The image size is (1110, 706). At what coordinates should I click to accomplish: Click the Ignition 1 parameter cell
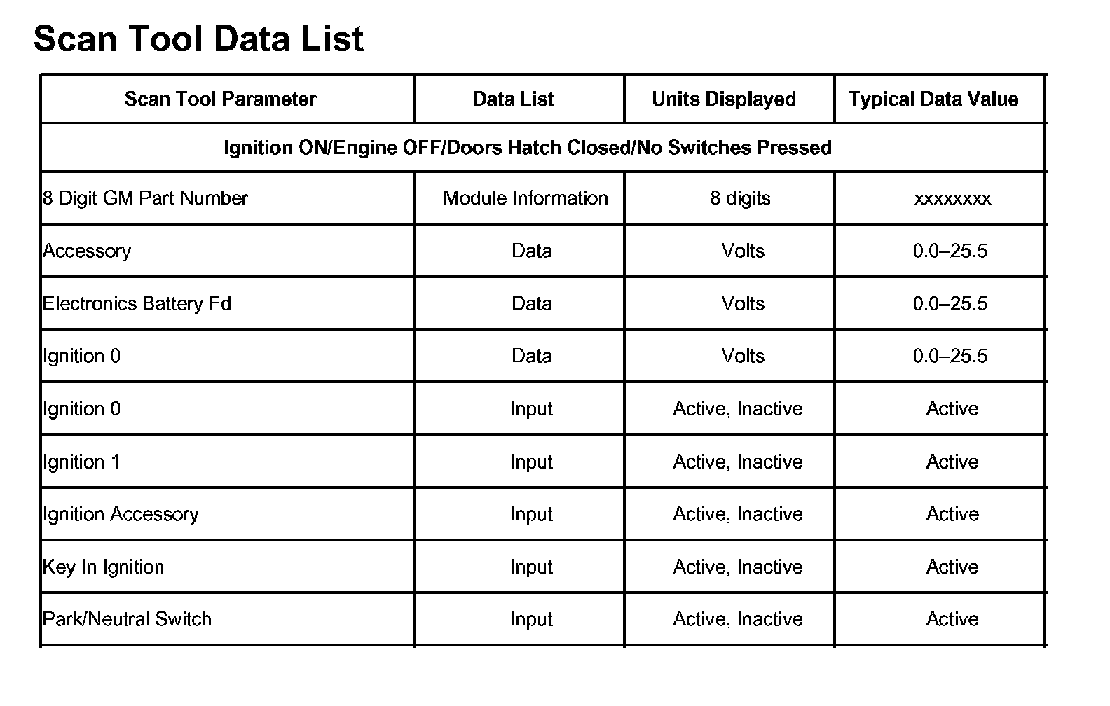(x=81, y=462)
